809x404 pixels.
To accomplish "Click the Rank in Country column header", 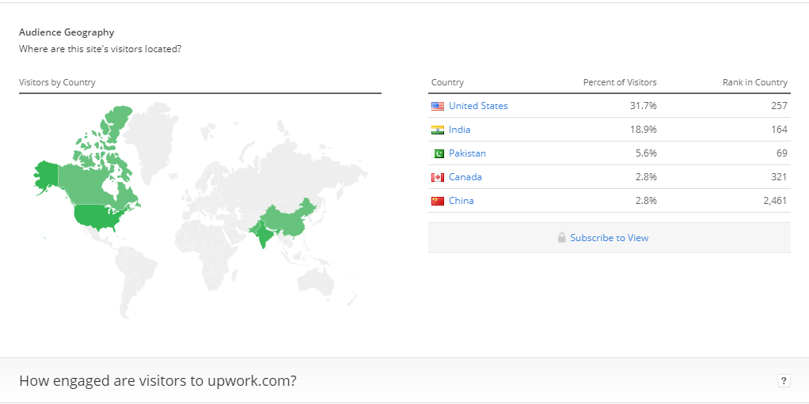I will (755, 82).
